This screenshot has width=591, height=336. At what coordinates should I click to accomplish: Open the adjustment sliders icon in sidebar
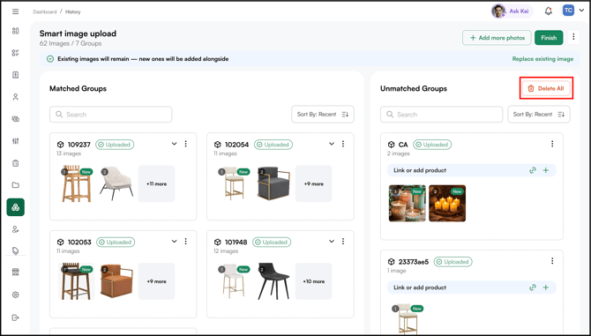16,141
